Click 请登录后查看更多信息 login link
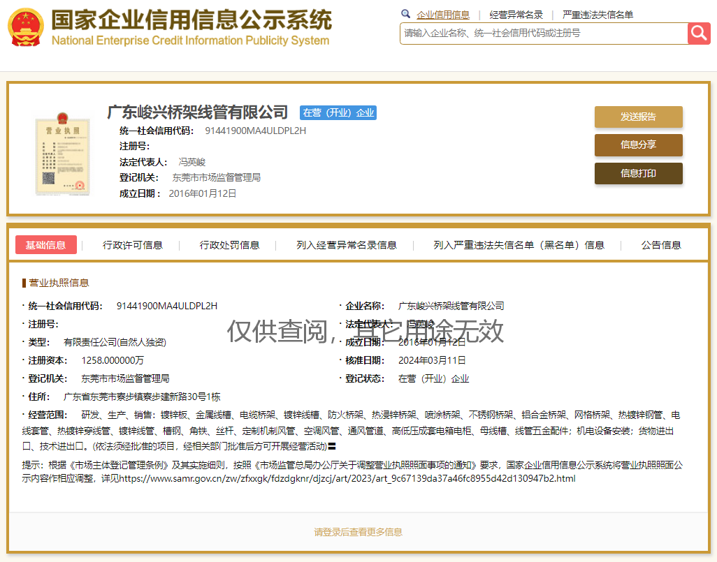Viewport: 717px width, 562px height. coord(358,532)
